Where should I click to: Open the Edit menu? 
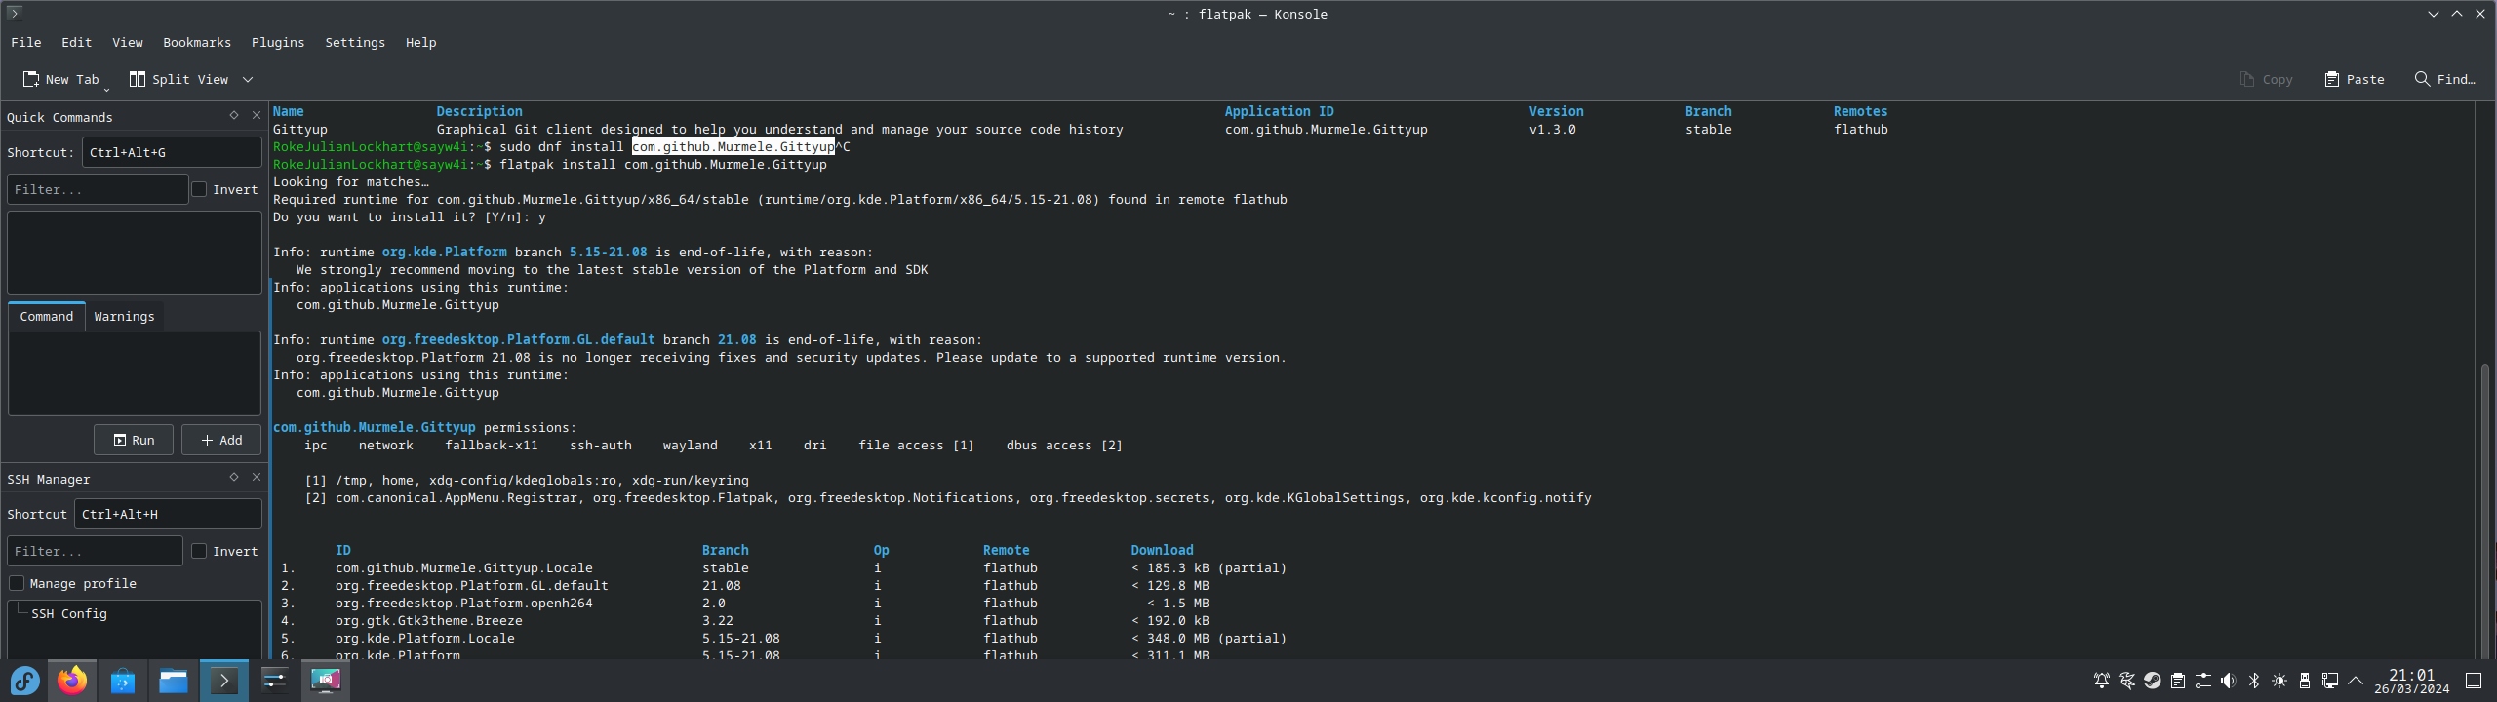[x=76, y=42]
